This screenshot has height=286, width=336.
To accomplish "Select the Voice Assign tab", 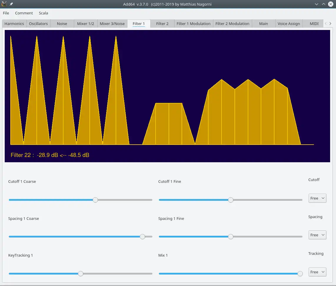I will pos(289,24).
